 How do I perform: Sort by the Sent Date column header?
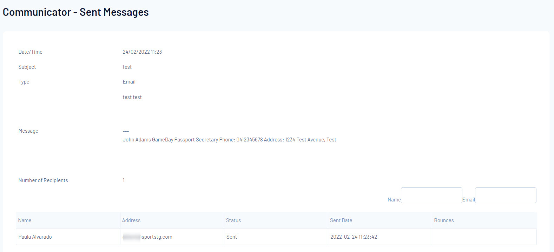point(380,220)
